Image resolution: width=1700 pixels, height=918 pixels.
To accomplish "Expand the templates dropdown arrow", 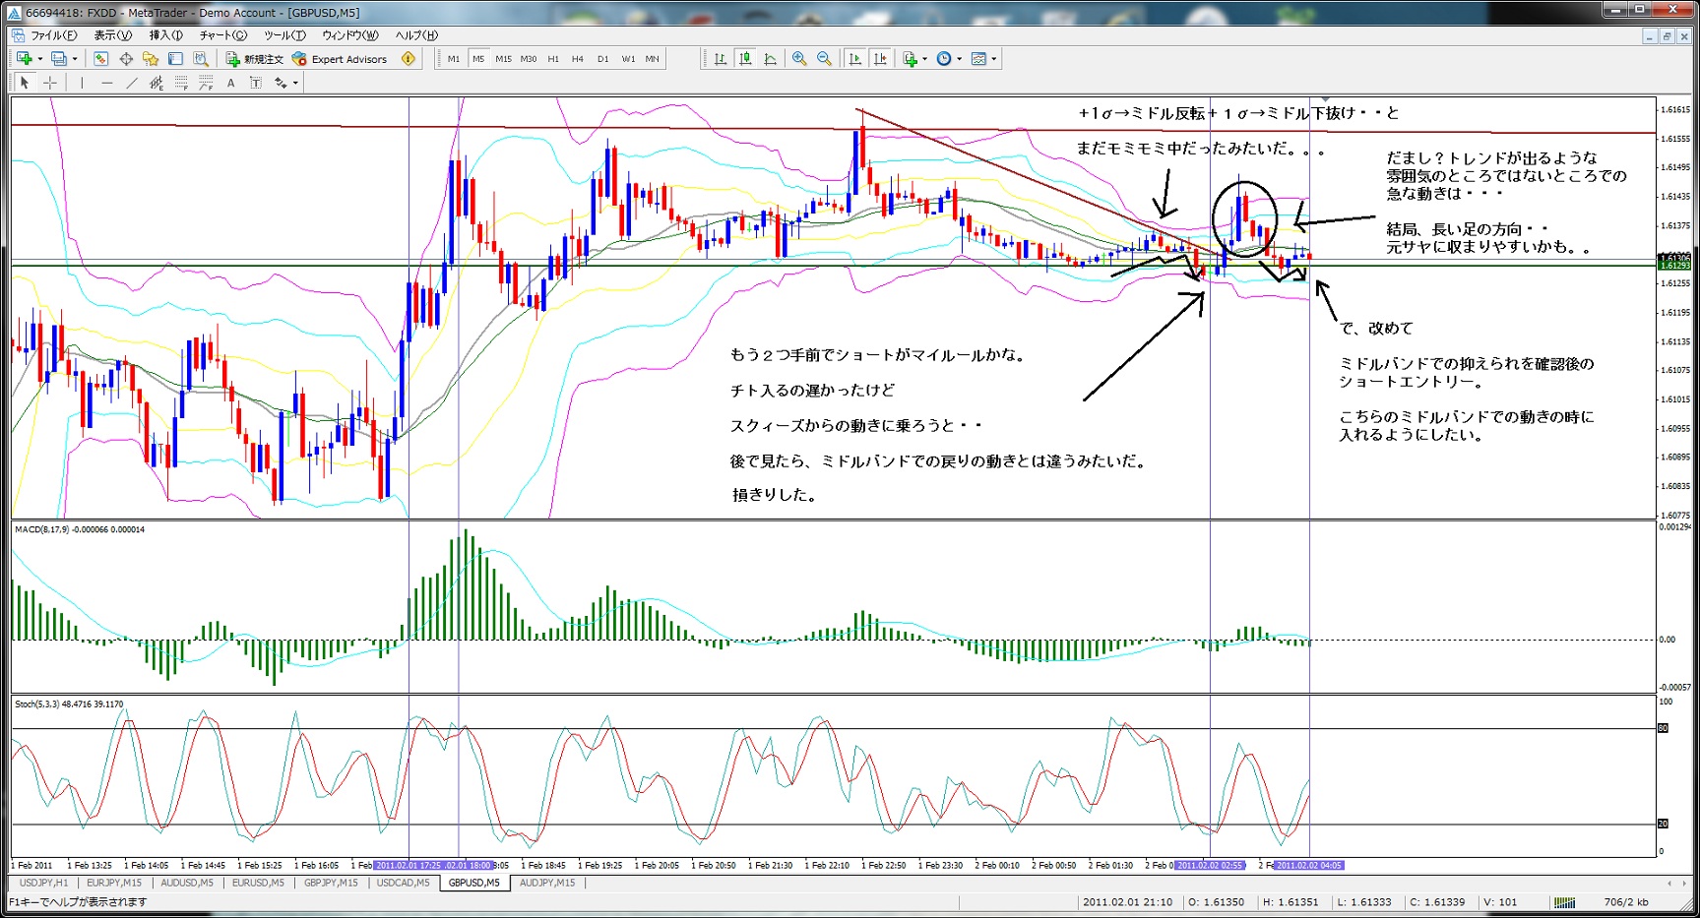I will click(994, 59).
